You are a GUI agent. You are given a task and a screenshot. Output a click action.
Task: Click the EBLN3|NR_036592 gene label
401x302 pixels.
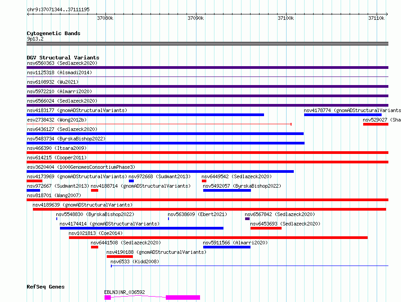(124, 292)
